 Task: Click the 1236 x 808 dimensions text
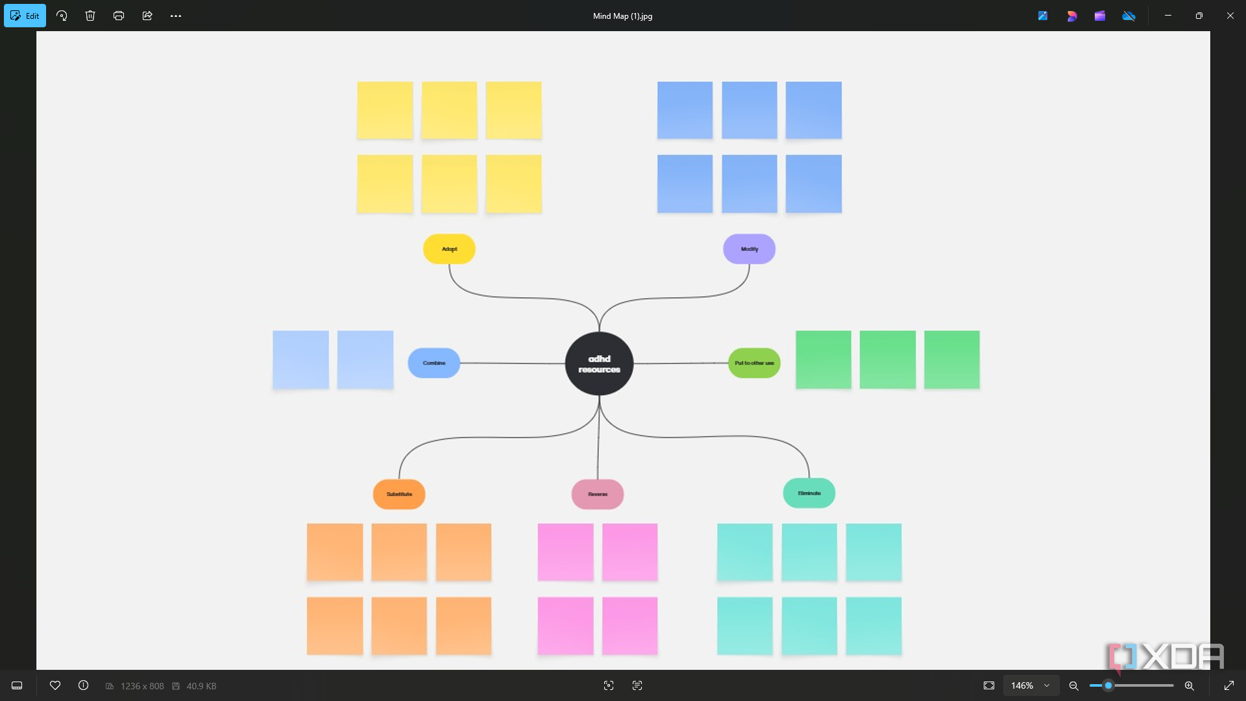pos(142,686)
